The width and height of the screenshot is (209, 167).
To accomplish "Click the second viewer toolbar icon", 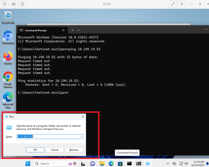I will coord(14,4).
